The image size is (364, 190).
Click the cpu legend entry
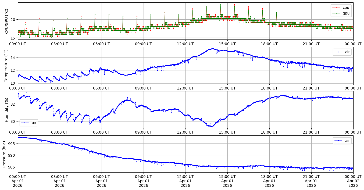coord(346,8)
